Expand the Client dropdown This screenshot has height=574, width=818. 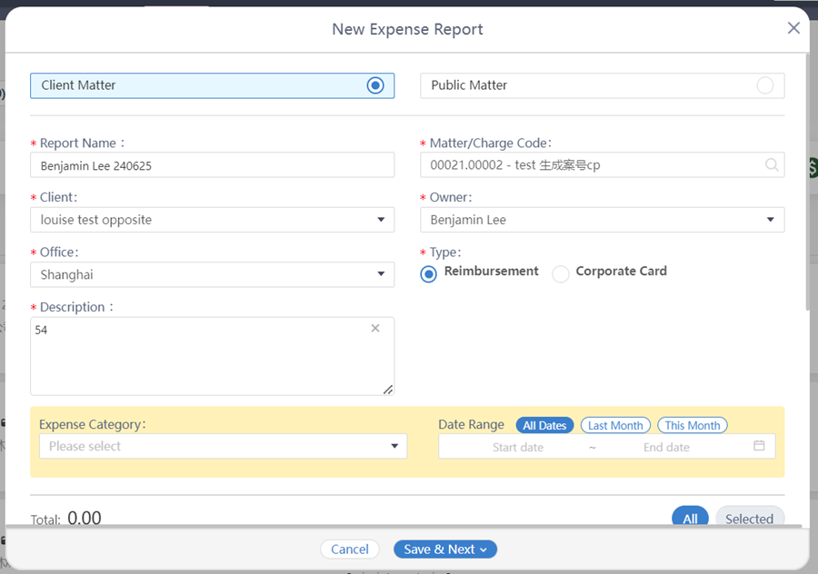tap(380, 220)
